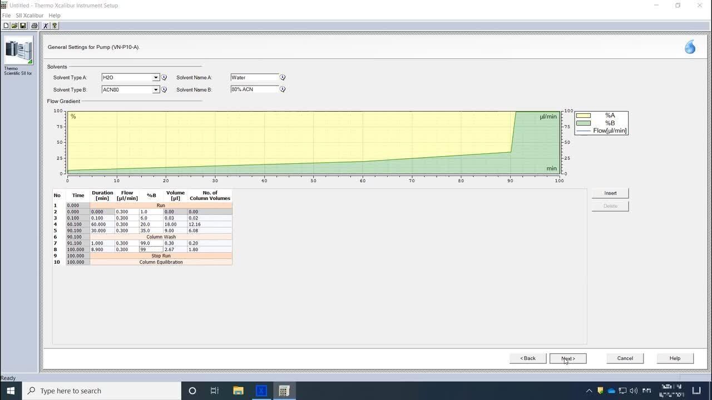Click the Solvent Name A text field
Image resolution: width=712 pixels, height=400 pixels.
[x=254, y=78]
